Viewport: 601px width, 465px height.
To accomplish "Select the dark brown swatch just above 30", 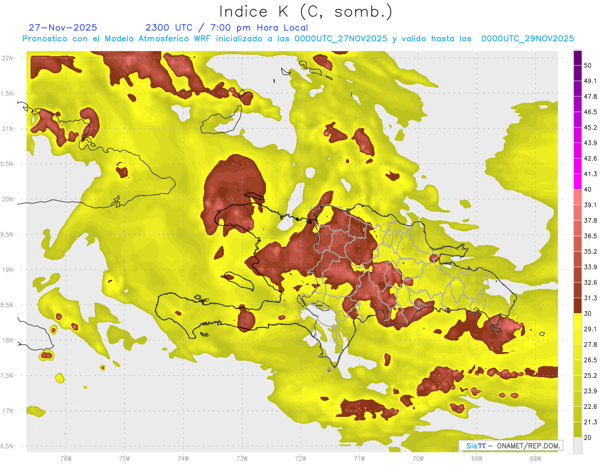I will pyautogui.click(x=577, y=305).
